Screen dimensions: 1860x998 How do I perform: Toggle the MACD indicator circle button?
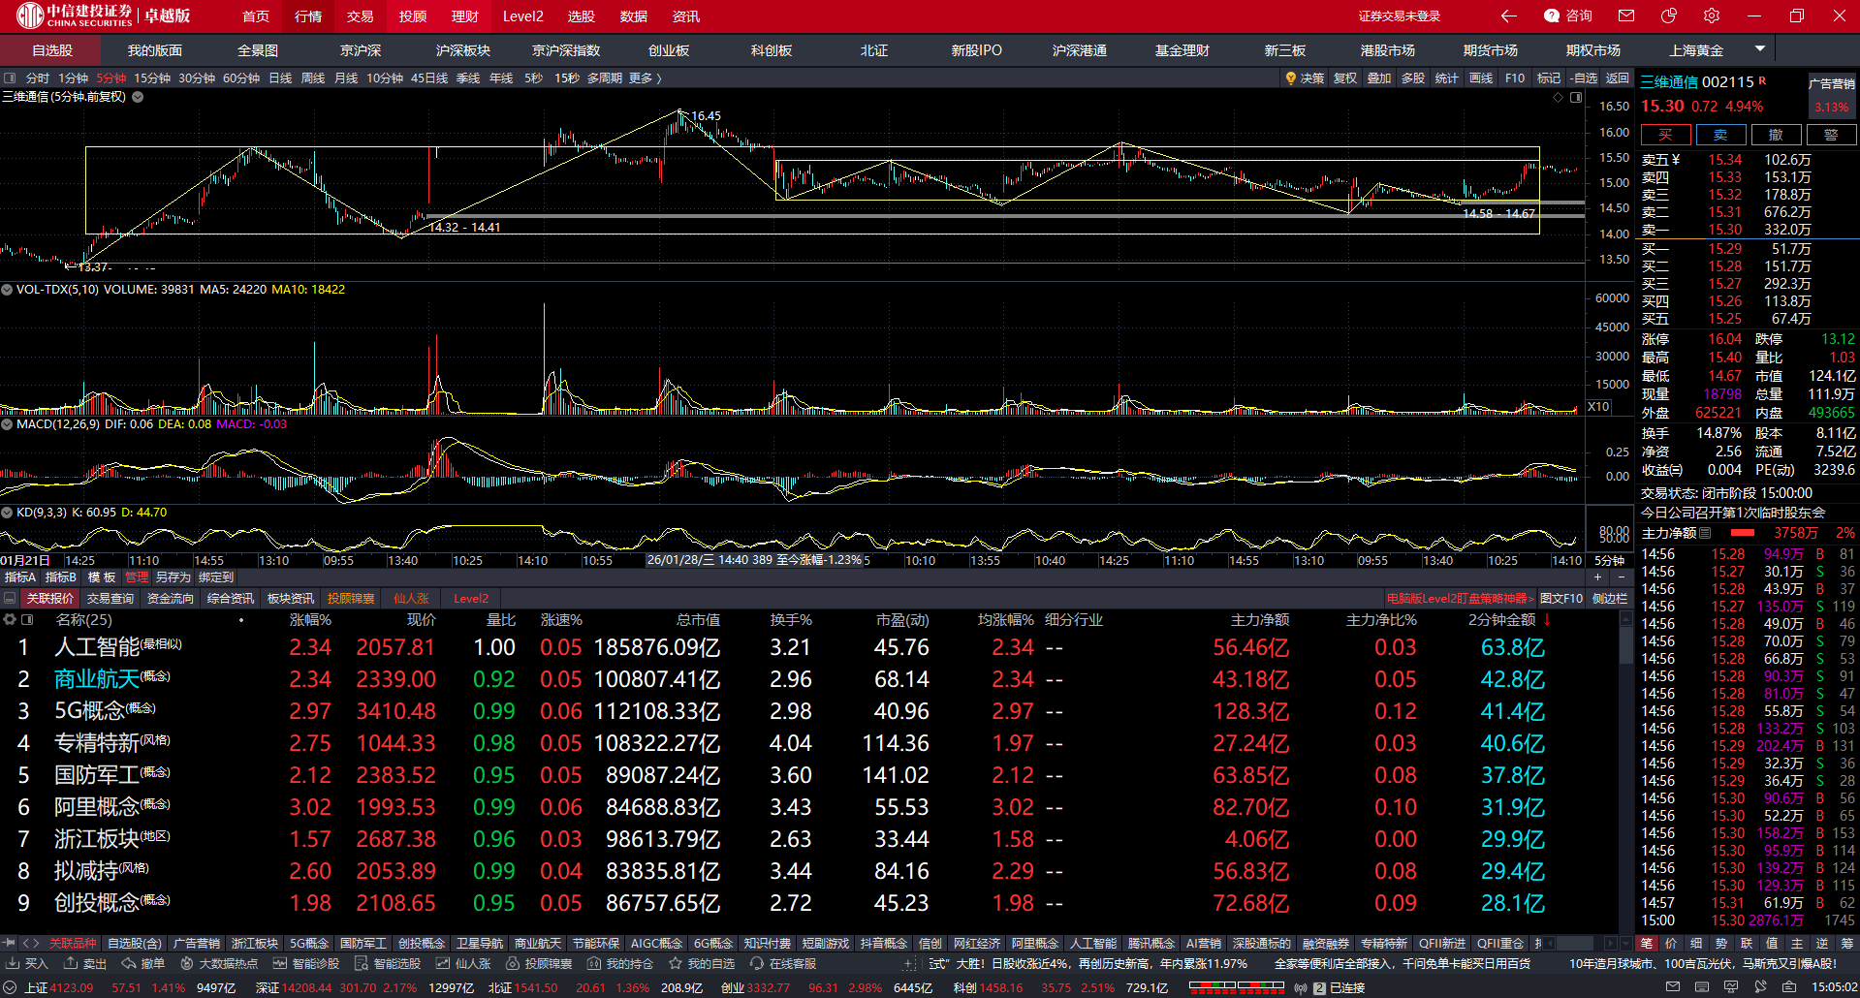point(7,424)
